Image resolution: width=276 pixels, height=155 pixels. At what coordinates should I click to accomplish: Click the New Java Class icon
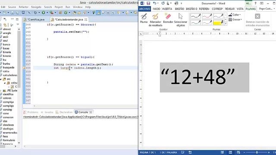[66, 12]
